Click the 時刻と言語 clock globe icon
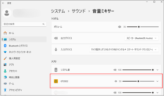164x96 pixels. 5,77
